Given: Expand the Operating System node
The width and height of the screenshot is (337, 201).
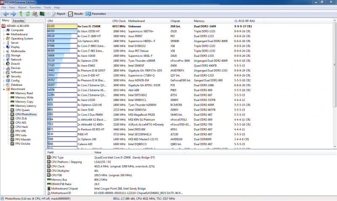Looking at the screenshot, I should point(4,39).
